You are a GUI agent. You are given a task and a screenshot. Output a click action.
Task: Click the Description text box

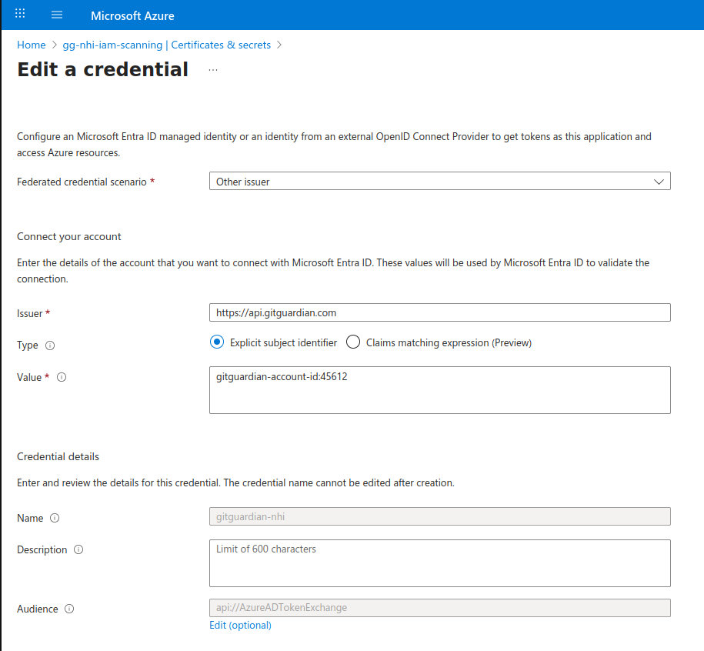[439, 563]
